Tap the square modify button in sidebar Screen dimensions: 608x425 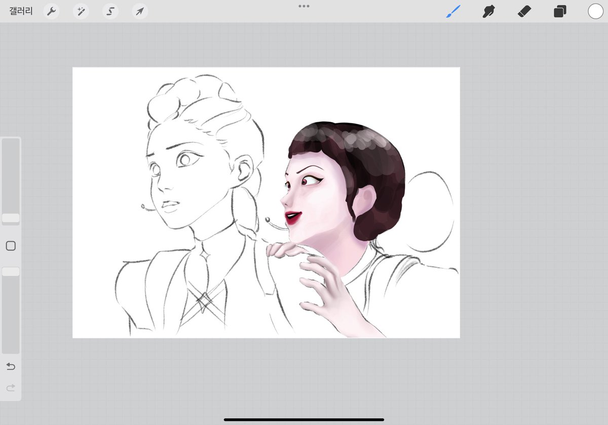point(11,246)
